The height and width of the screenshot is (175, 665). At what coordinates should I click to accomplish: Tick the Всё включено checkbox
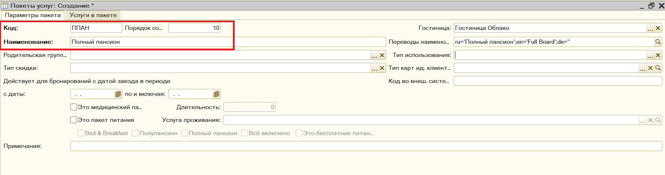[x=245, y=133]
